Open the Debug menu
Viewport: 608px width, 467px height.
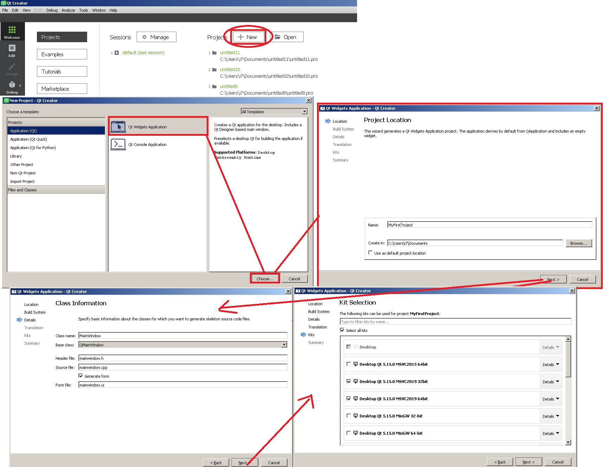click(x=52, y=10)
